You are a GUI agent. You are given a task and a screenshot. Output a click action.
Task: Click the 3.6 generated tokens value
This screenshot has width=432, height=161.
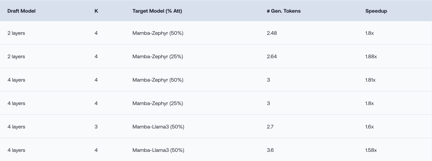(x=270, y=150)
